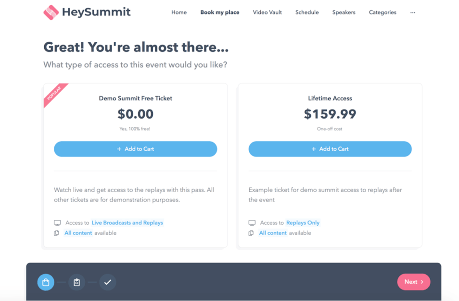Expand the three-dots more navigation menu

click(413, 12)
